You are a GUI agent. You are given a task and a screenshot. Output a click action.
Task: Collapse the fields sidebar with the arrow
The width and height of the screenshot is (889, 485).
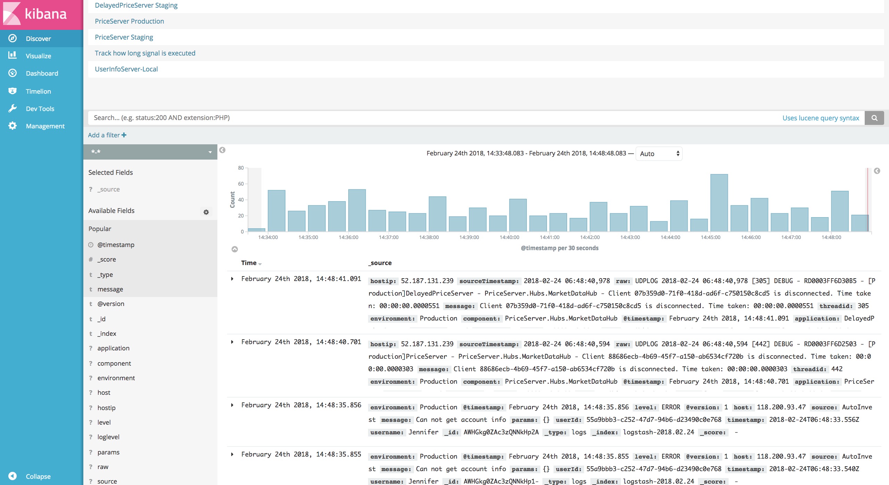[x=222, y=150]
